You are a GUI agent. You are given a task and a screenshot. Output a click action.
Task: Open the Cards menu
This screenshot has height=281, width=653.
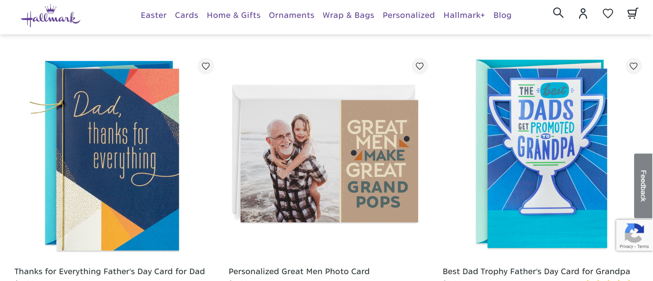point(186,15)
